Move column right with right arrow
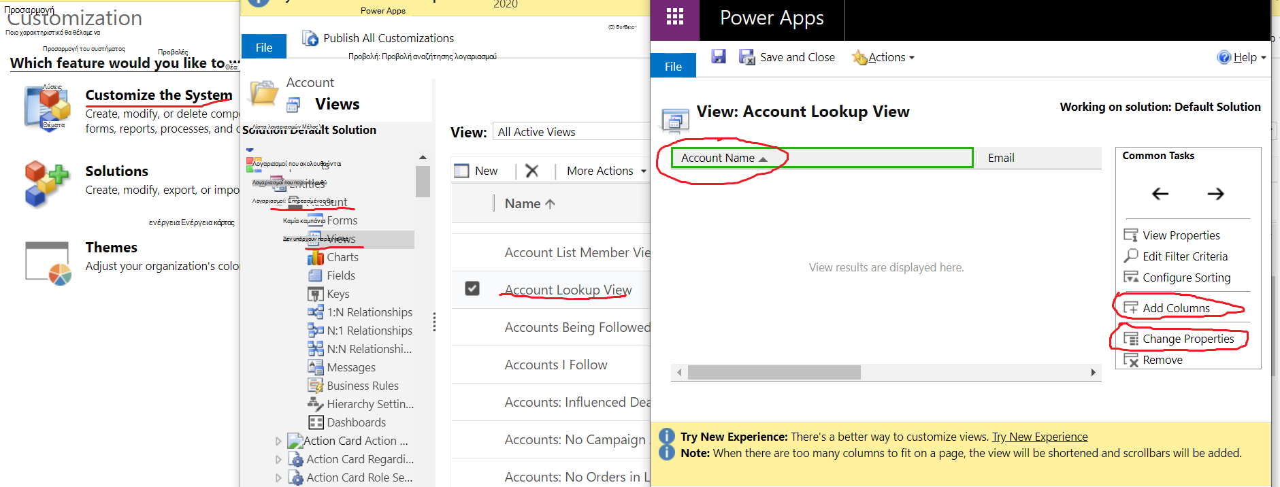The height and width of the screenshot is (487, 1280). point(1215,194)
